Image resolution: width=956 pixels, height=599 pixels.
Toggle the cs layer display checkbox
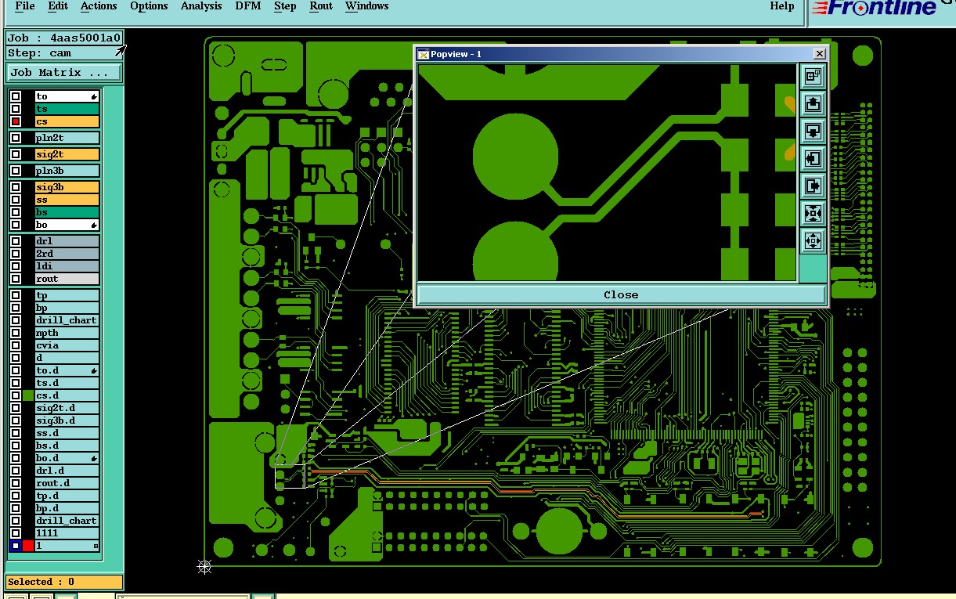pyautogui.click(x=16, y=121)
